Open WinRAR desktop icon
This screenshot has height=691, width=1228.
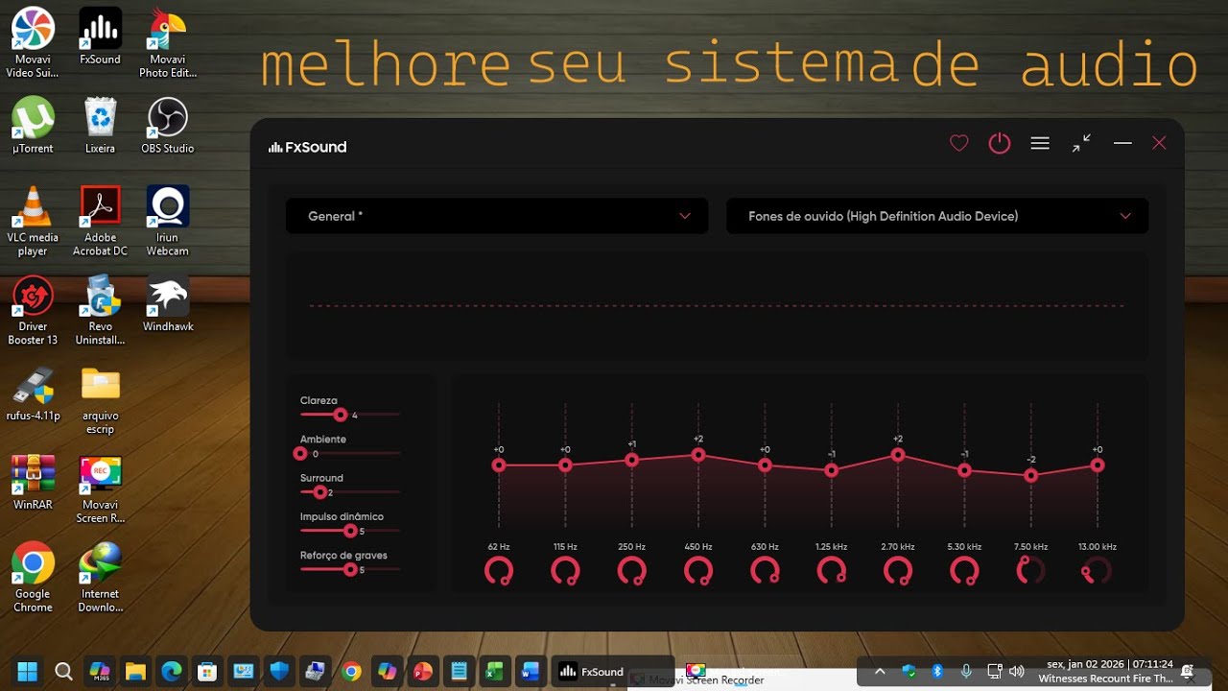point(33,483)
